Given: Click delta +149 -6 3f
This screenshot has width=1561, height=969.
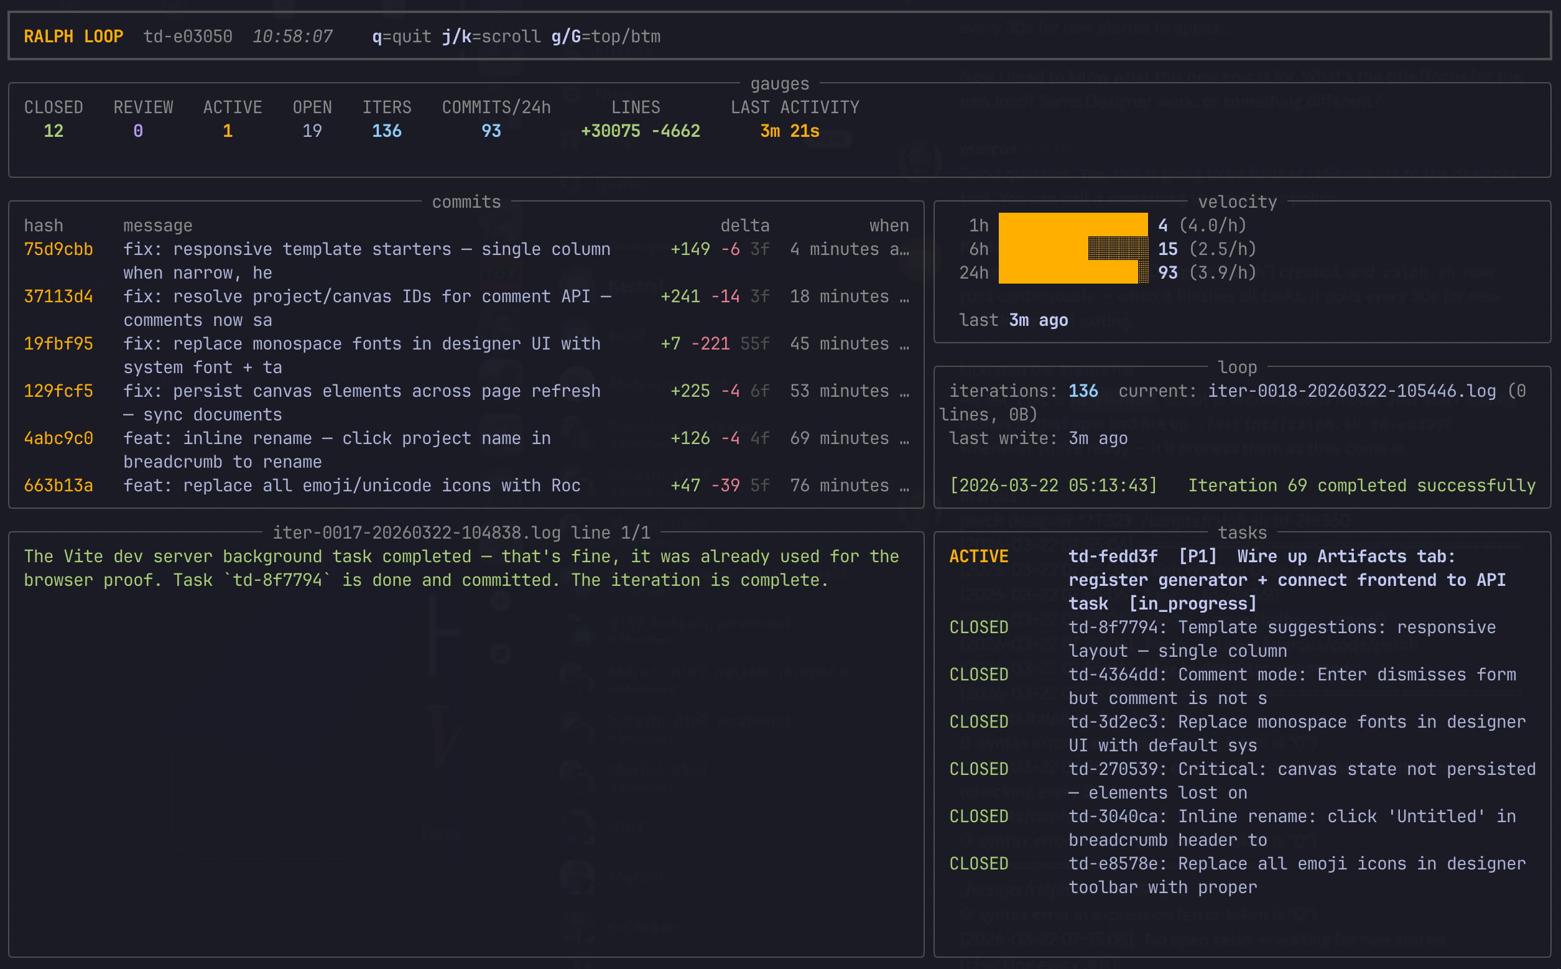Looking at the screenshot, I should pyautogui.click(x=720, y=249).
